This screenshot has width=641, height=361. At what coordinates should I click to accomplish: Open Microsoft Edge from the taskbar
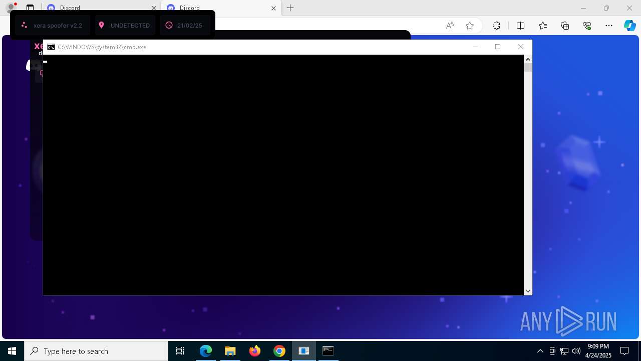click(x=206, y=351)
